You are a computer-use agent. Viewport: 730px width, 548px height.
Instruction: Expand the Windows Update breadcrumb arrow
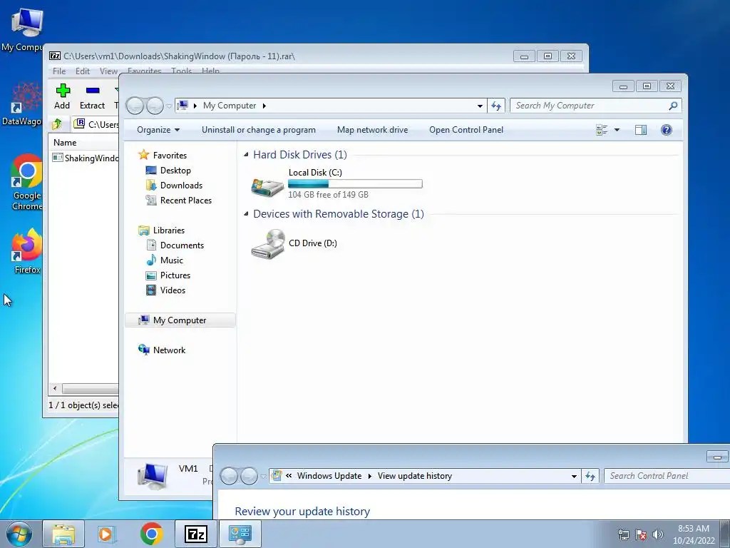(370, 476)
